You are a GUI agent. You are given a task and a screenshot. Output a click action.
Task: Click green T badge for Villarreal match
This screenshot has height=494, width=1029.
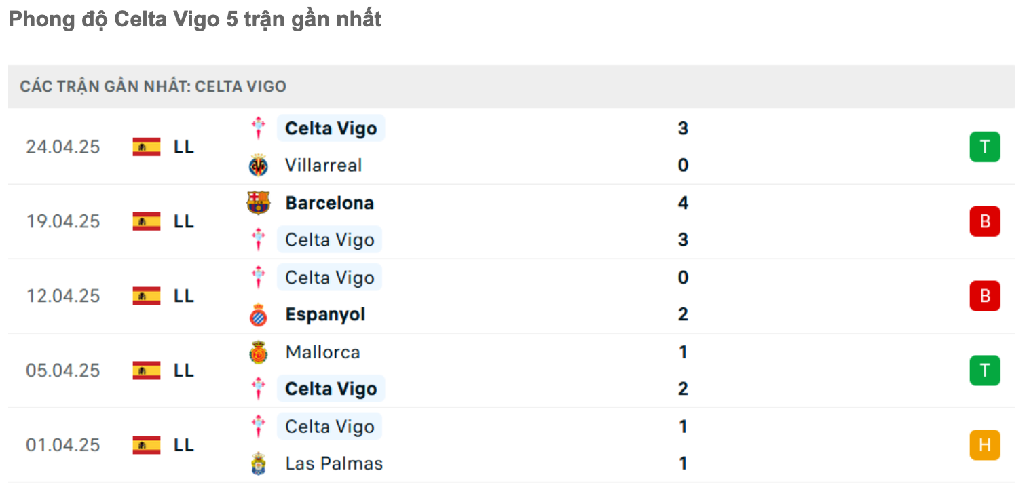point(985,147)
